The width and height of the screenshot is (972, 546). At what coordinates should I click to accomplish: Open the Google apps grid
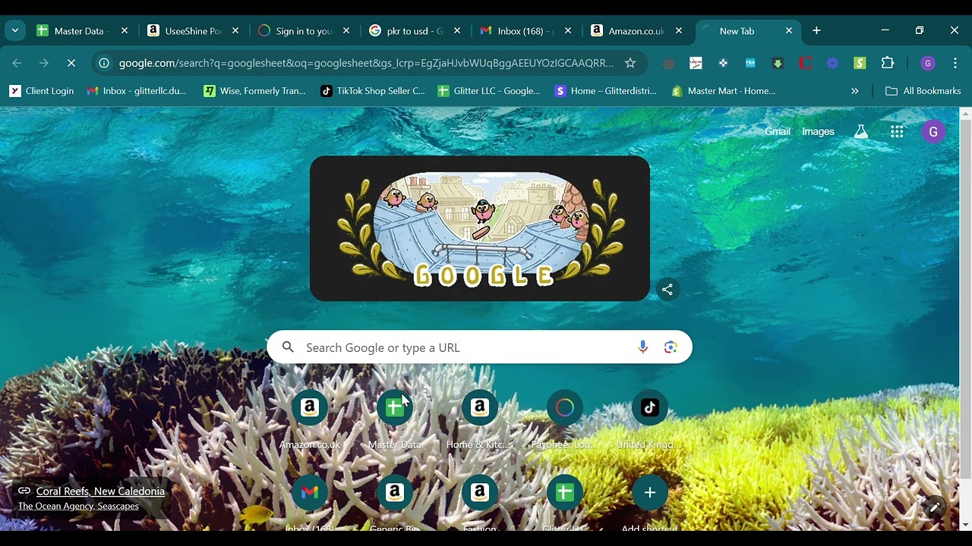(897, 132)
